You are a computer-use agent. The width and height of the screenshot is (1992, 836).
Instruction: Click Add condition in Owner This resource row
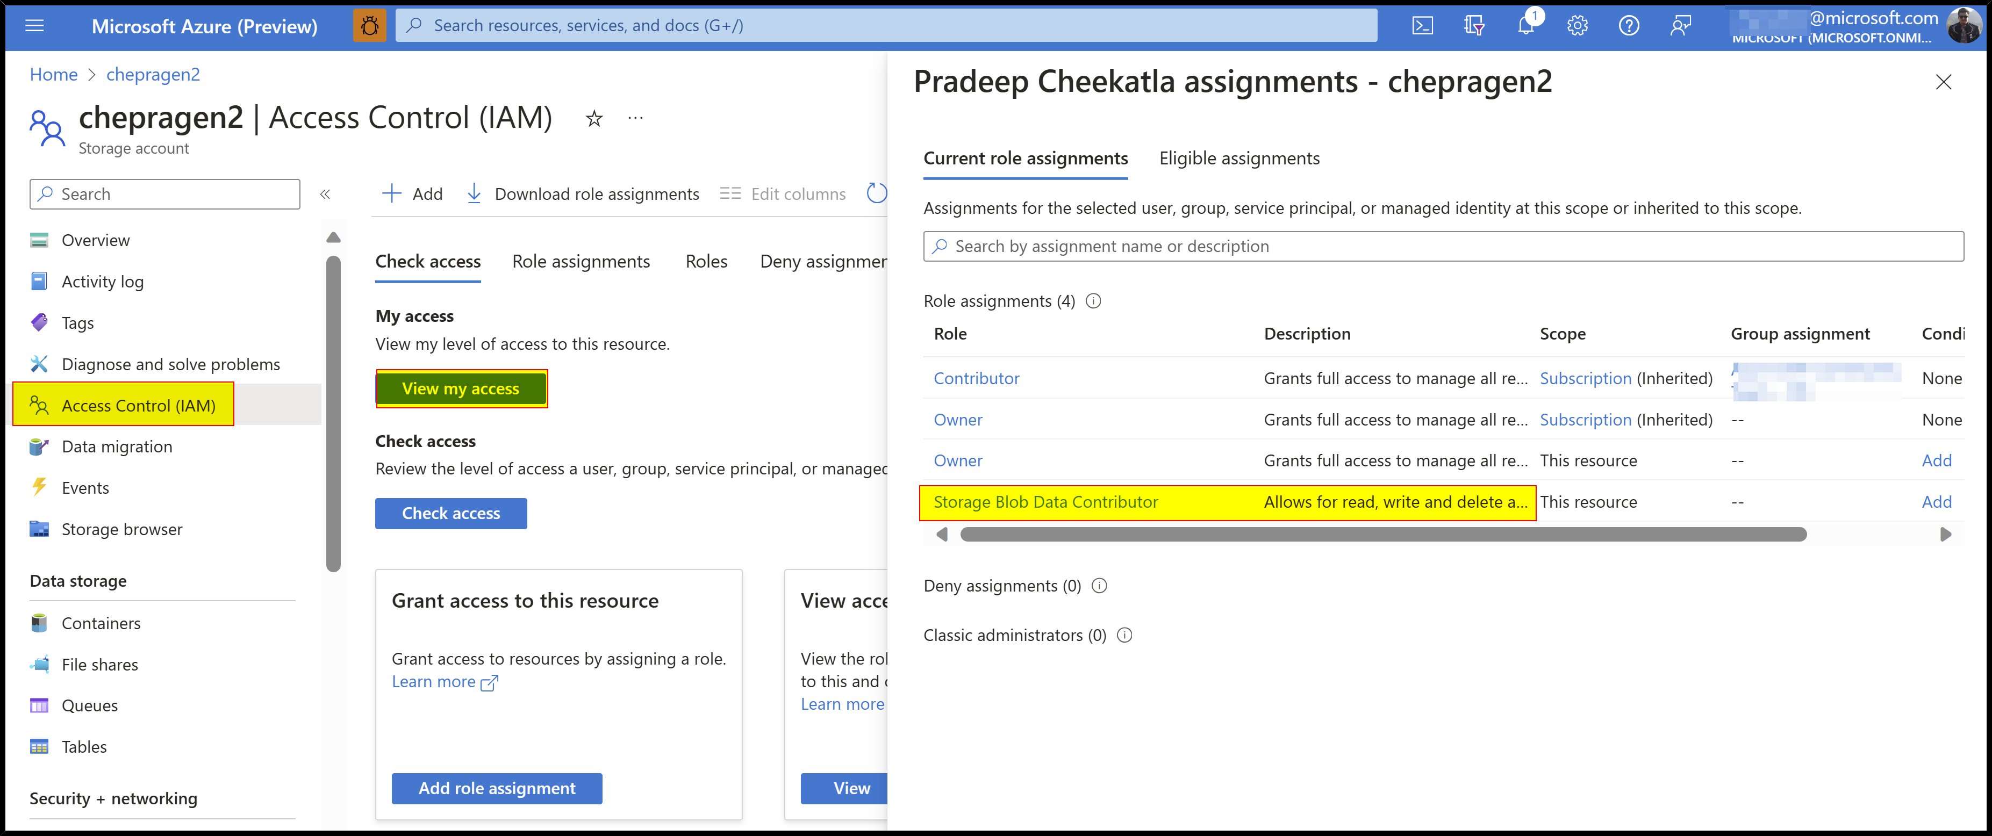[1936, 460]
